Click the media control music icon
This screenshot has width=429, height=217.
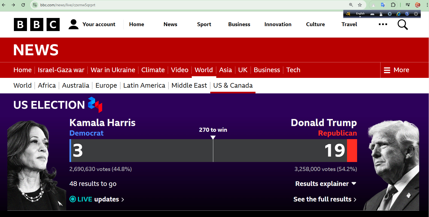click(x=408, y=5)
